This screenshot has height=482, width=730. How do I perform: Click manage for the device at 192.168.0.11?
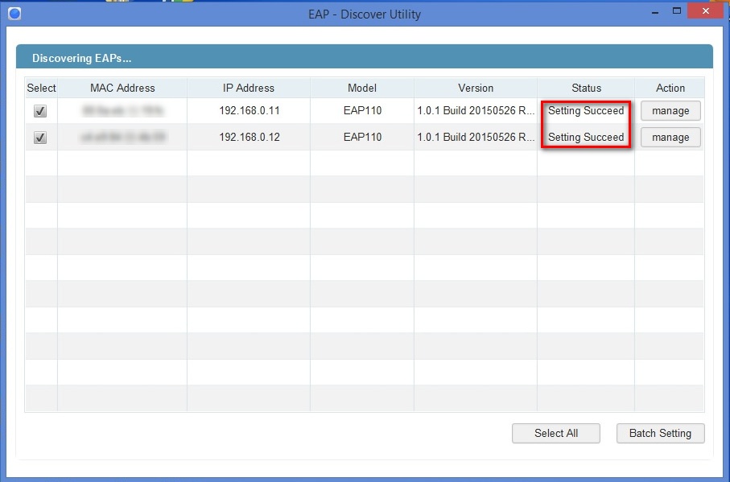coord(670,111)
